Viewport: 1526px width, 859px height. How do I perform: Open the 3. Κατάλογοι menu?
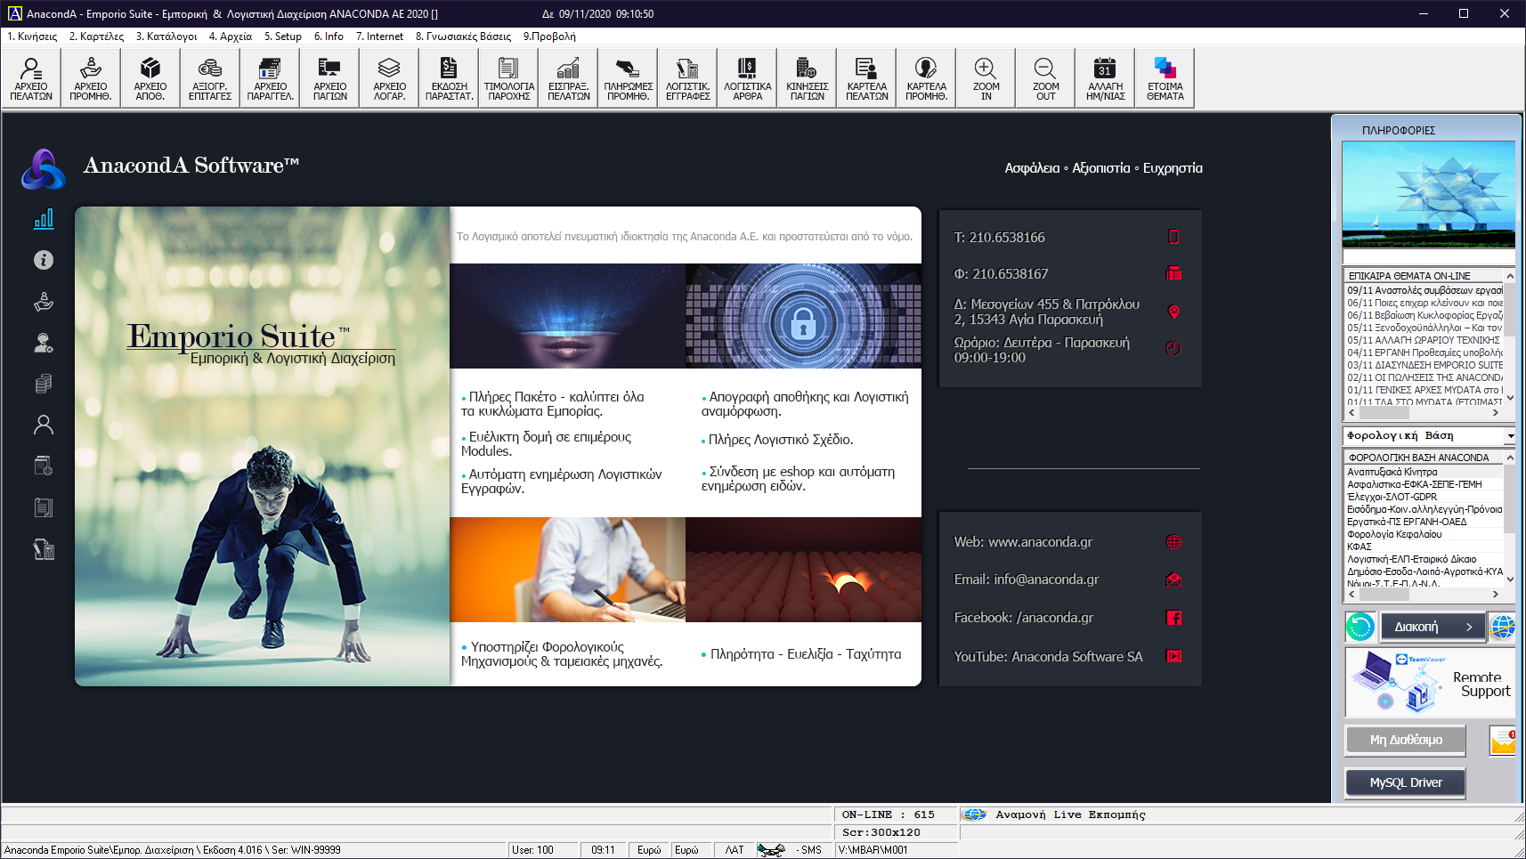[x=166, y=36]
